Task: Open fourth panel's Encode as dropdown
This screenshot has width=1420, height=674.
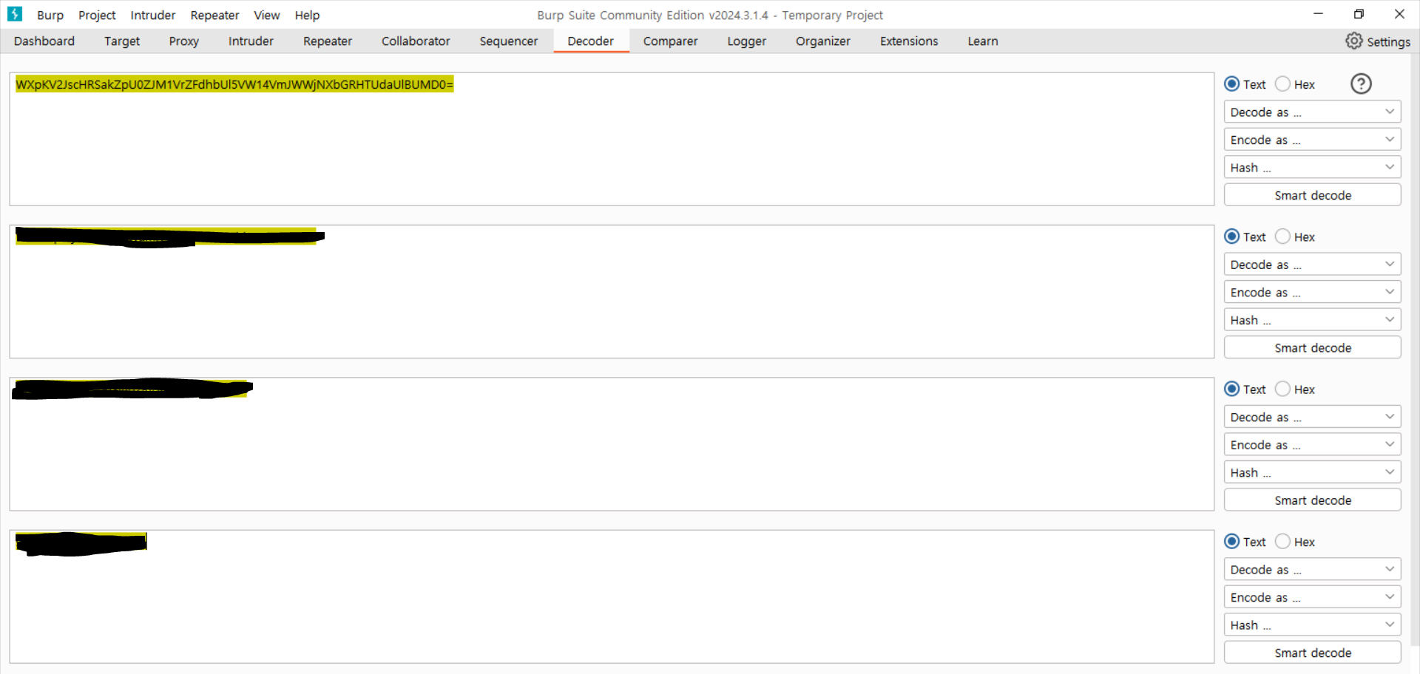Action: (1312, 597)
